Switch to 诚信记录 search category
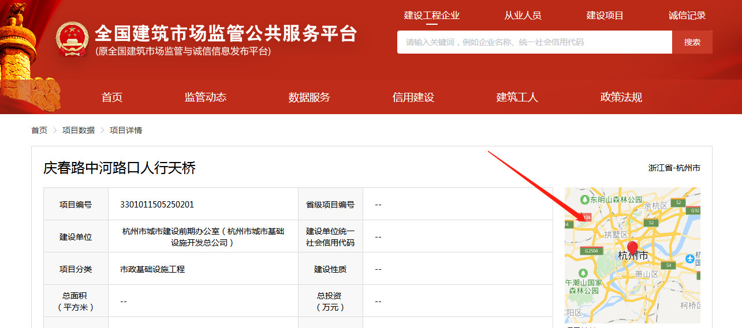The height and width of the screenshot is (328, 742). tap(687, 16)
